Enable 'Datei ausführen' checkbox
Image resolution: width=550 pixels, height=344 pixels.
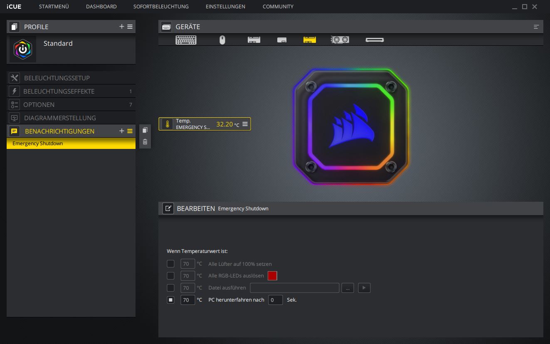[x=170, y=288]
